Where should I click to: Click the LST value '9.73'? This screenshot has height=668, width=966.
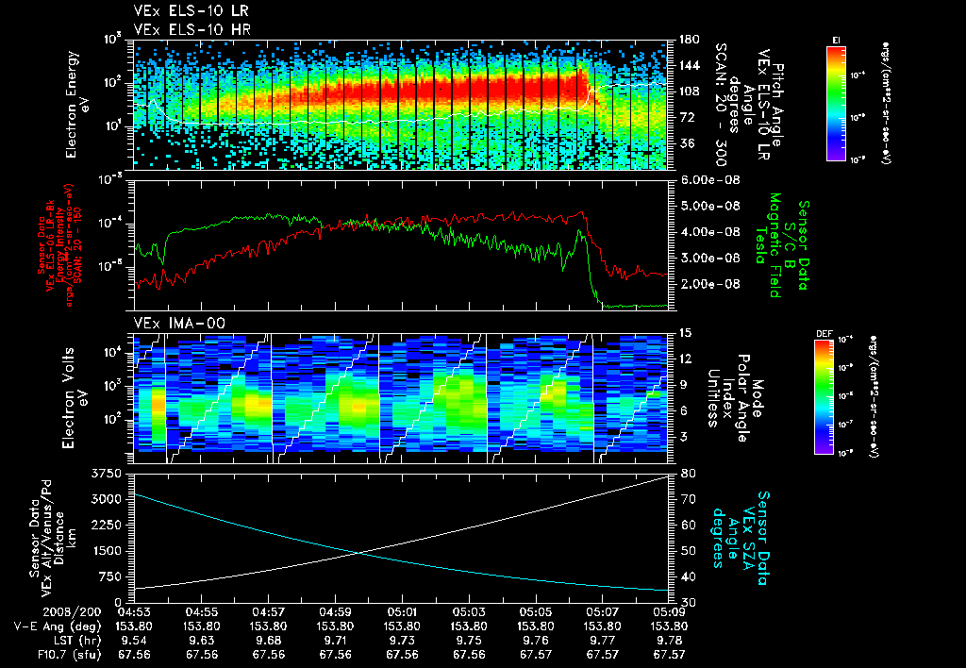402,641
